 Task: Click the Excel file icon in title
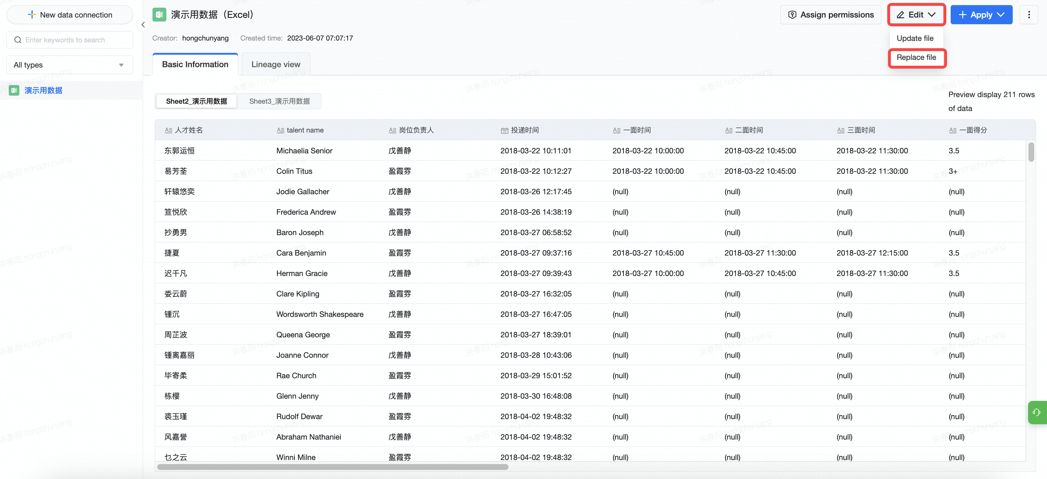pyautogui.click(x=159, y=15)
